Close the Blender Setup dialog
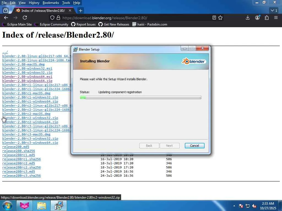282x211 pixels. [202, 48]
